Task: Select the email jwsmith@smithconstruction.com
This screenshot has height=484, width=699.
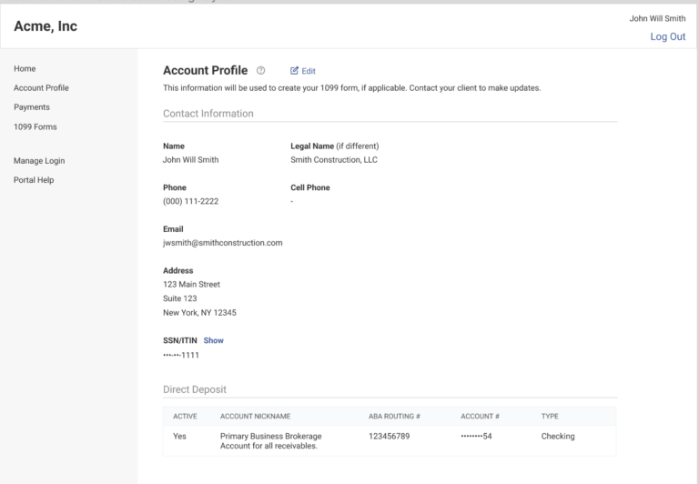Action: [222, 243]
